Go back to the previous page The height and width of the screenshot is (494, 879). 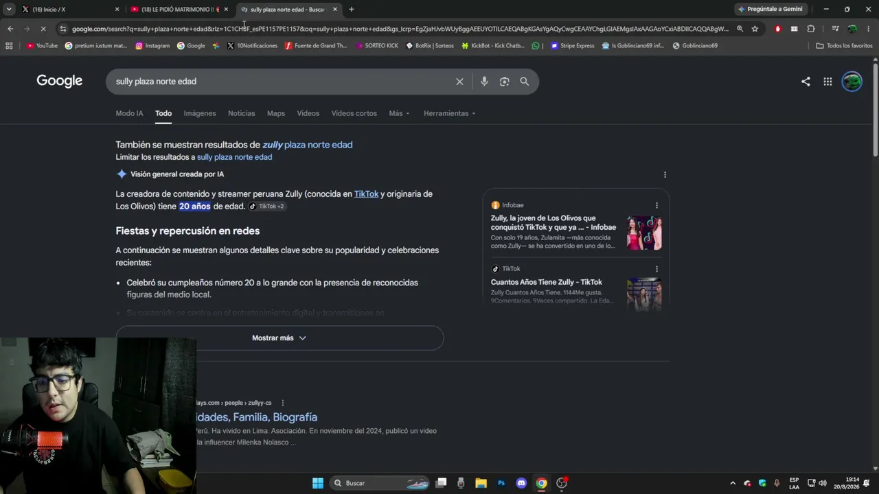coord(10,29)
